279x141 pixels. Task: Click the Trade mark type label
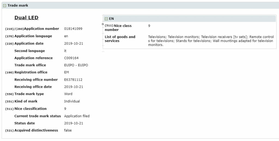pyautogui.click(x=29, y=94)
